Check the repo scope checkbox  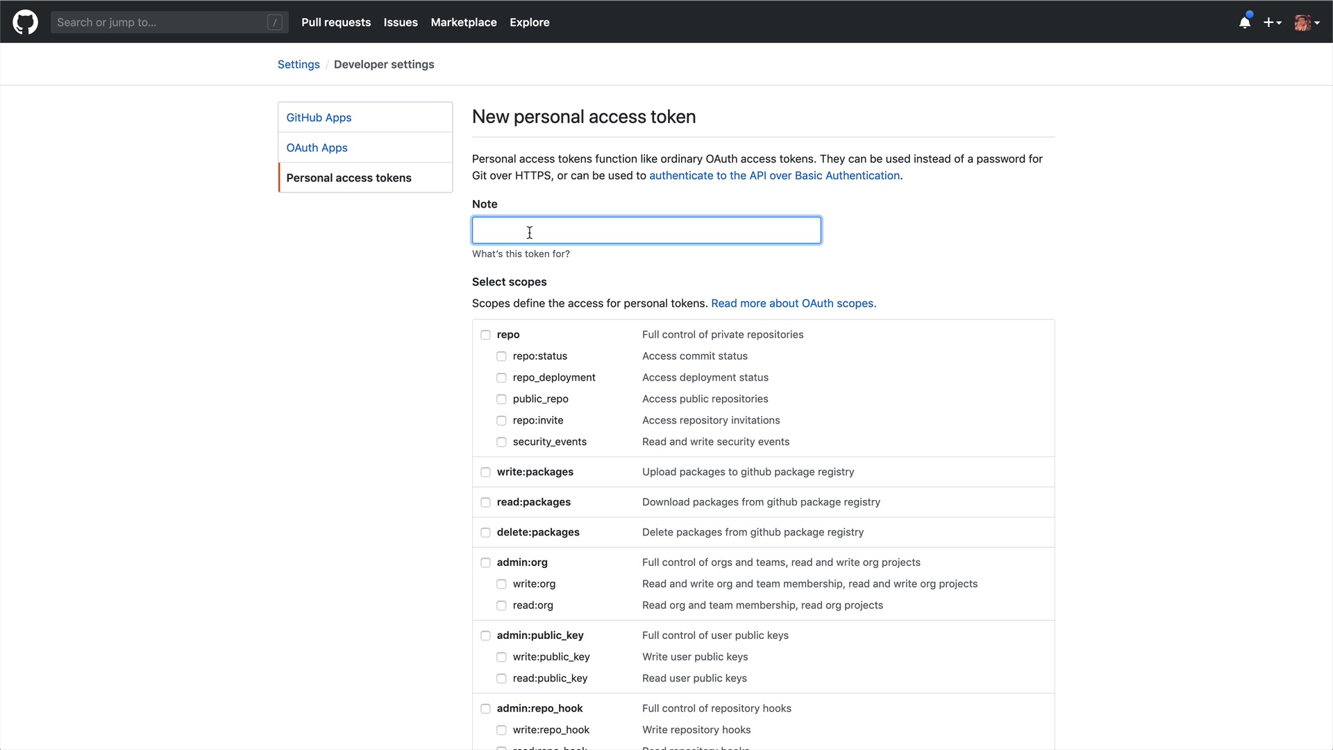tap(485, 335)
